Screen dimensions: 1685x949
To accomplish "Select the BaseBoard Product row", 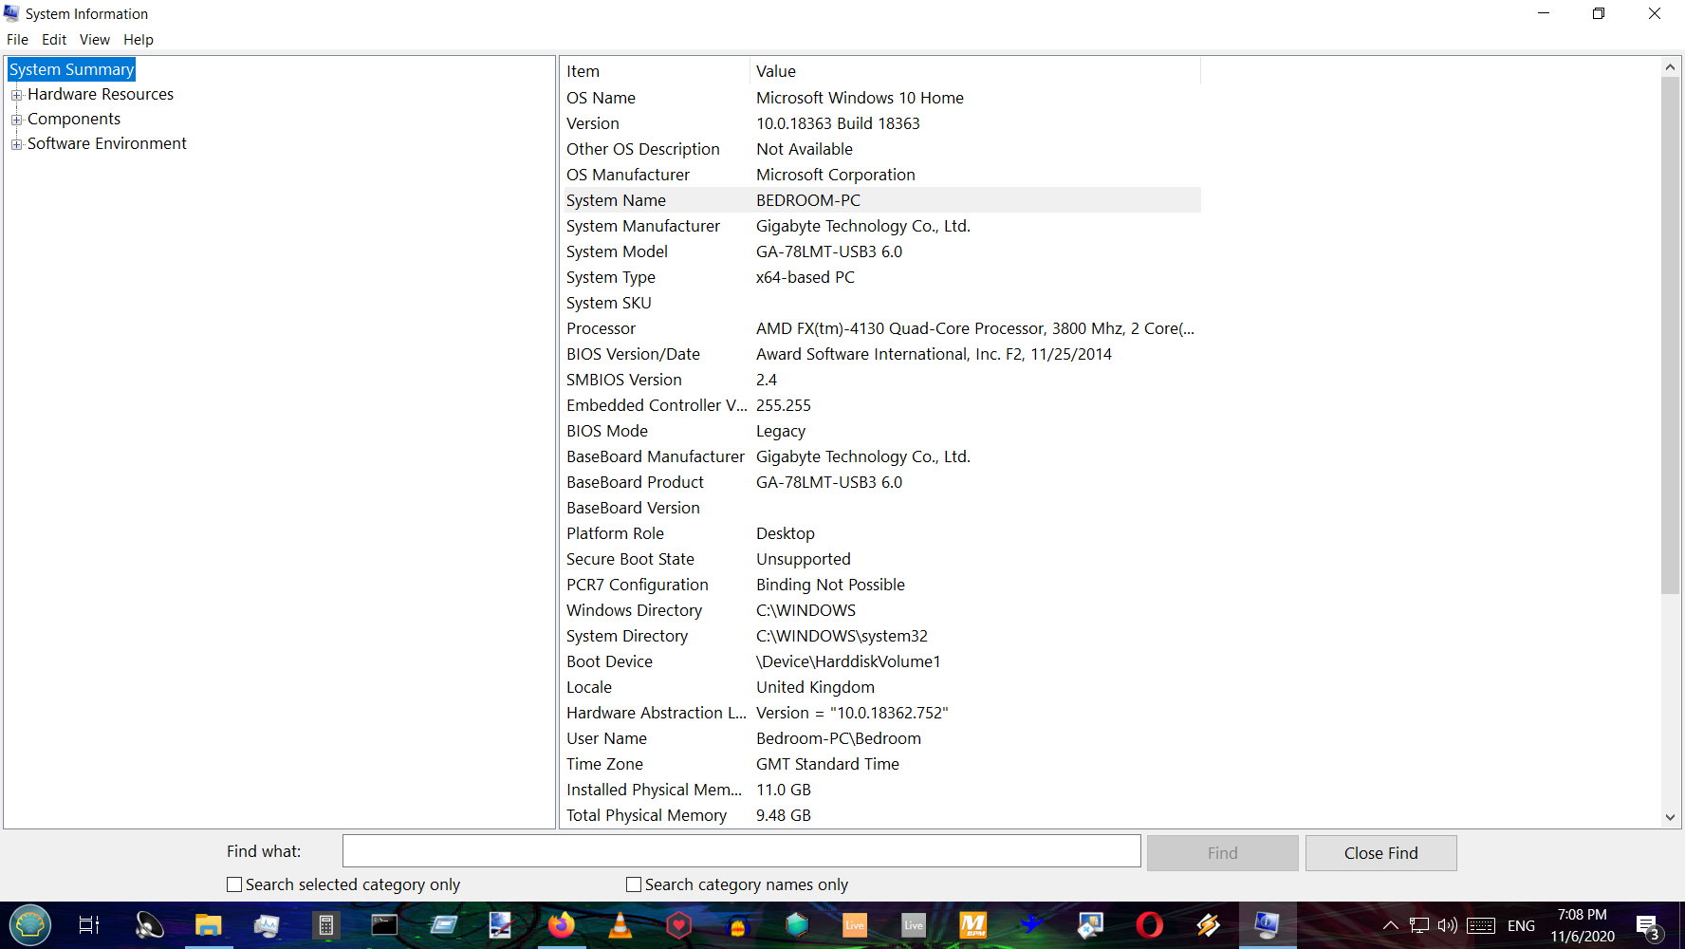I will 880,482.
